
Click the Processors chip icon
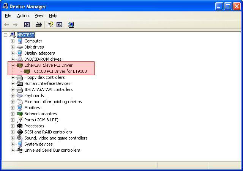(20, 126)
